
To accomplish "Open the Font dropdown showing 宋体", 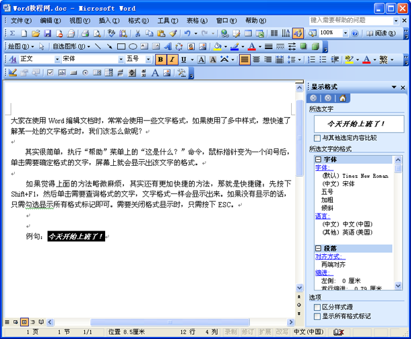I will (x=121, y=59).
